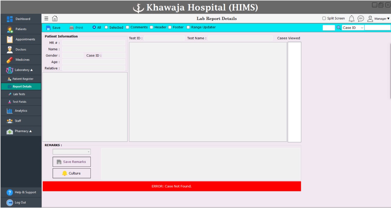Click the Patients icon in sidebar
This screenshot has width=391, height=208.
(10, 29)
